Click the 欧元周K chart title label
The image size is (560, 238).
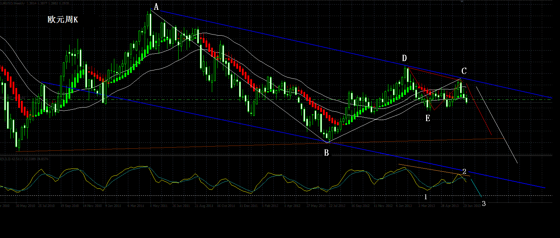(x=63, y=20)
